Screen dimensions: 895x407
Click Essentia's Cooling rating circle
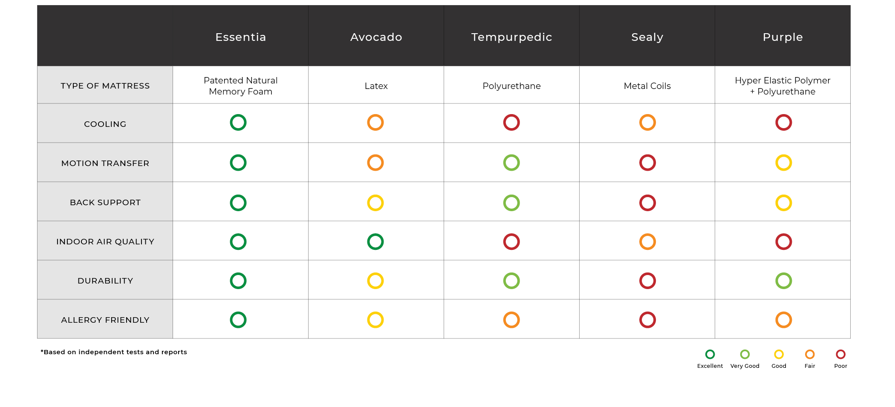[238, 123]
